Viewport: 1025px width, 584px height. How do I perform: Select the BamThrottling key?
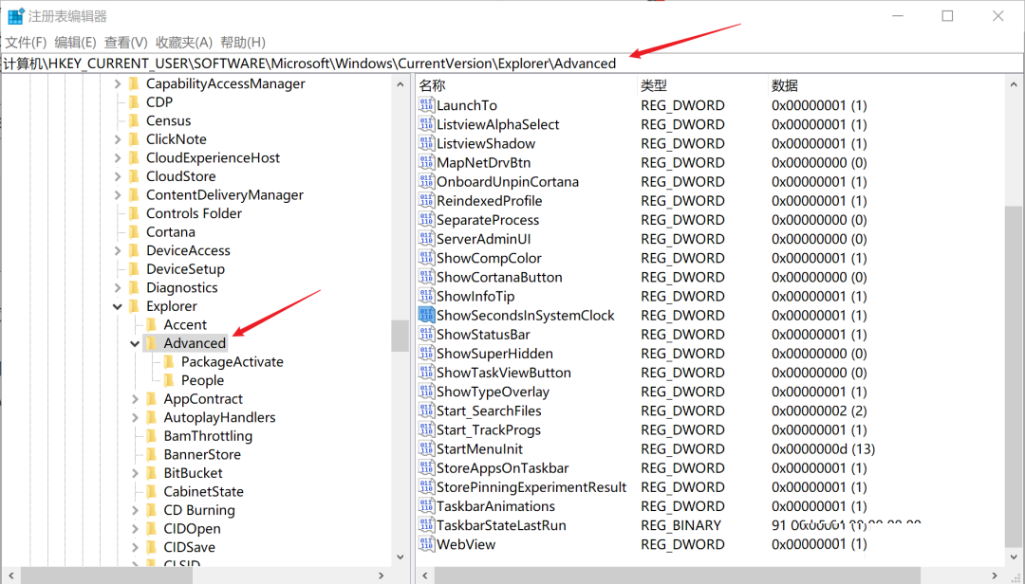[208, 436]
